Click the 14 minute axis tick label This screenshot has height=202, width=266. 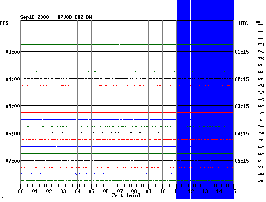click(x=219, y=191)
